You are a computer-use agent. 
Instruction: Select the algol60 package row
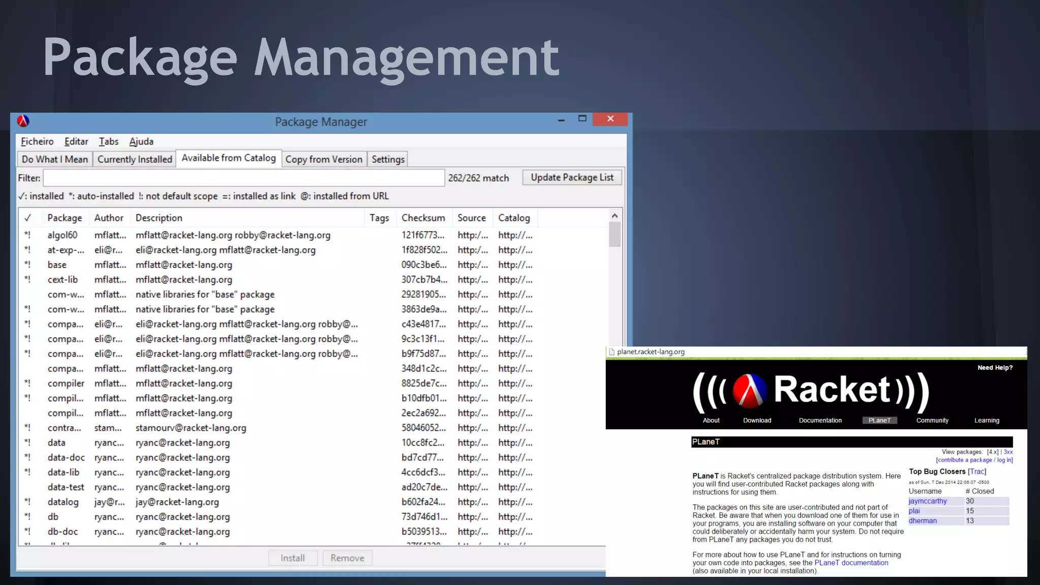pos(313,235)
